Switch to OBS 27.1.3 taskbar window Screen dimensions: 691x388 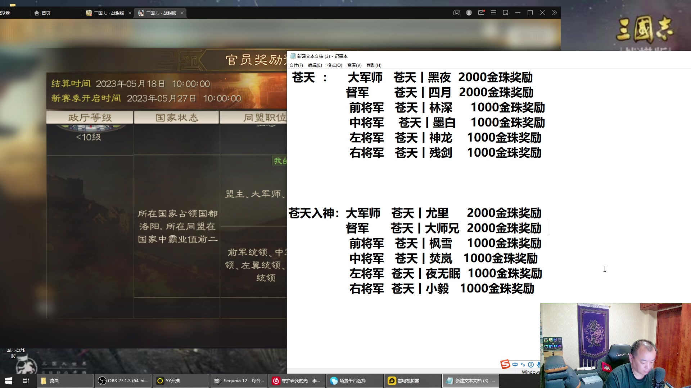[x=123, y=380]
